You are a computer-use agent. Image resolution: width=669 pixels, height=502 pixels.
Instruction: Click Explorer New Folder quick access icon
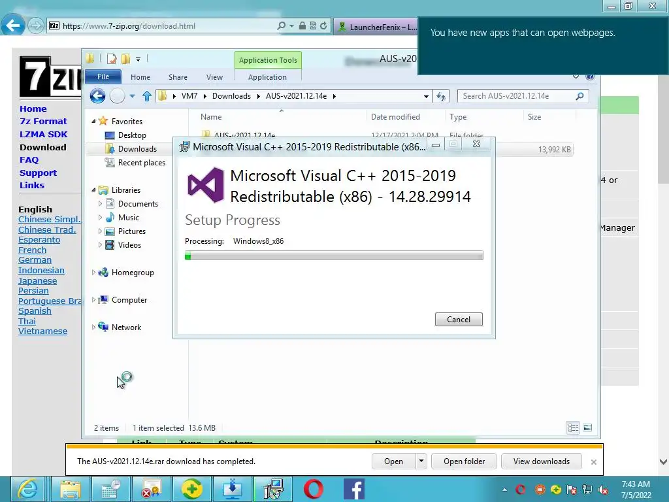[125, 59]
